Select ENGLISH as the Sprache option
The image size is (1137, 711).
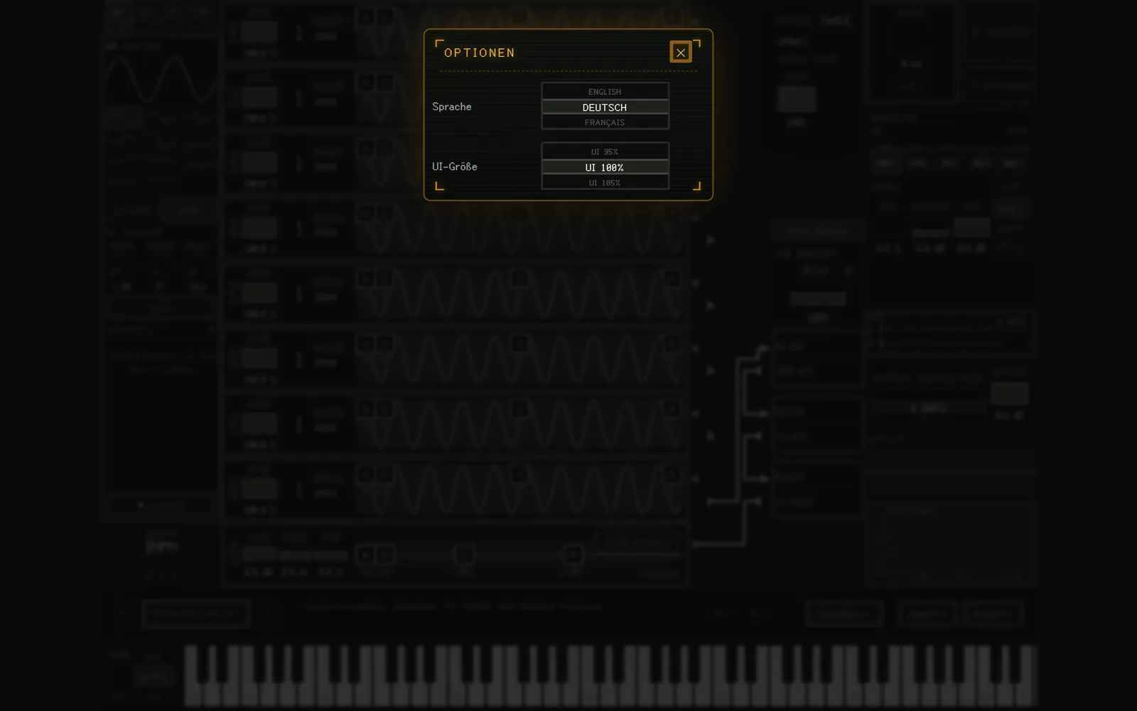pos(605,92)
